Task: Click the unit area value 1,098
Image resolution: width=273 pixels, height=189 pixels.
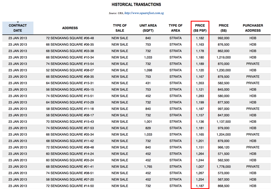Action: click(x=148, y=70)
